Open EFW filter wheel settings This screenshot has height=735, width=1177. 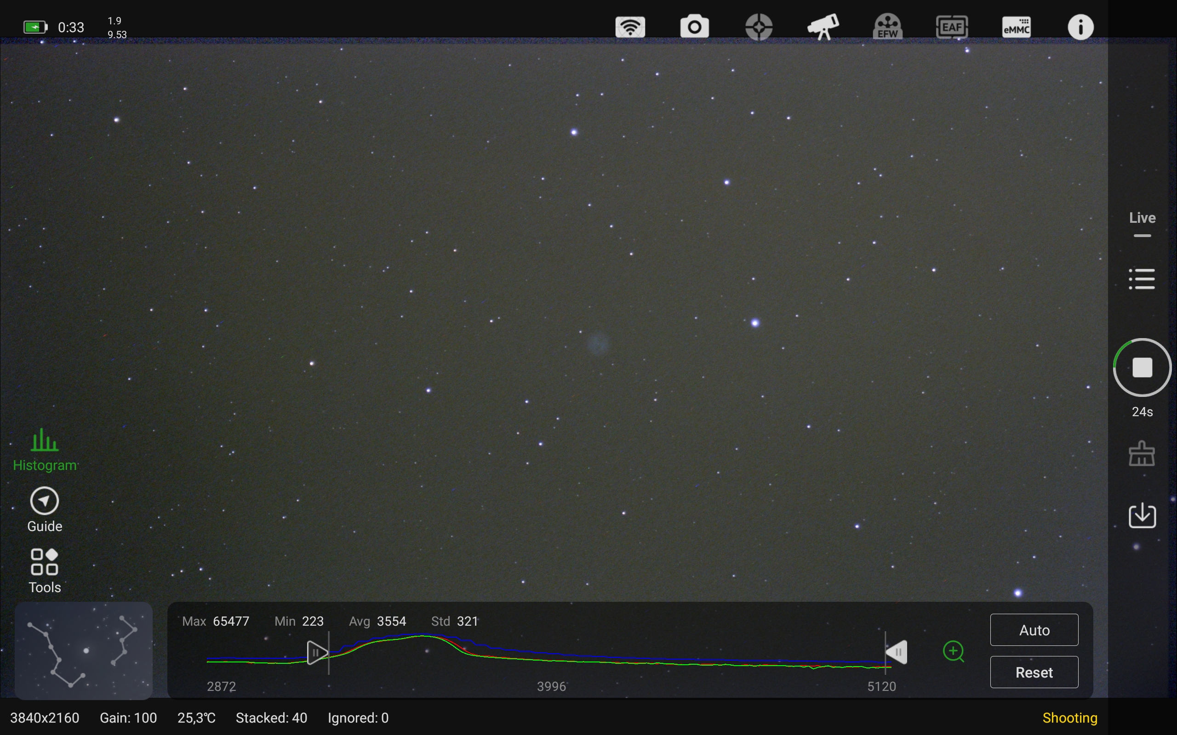click(x=888, y=27)
